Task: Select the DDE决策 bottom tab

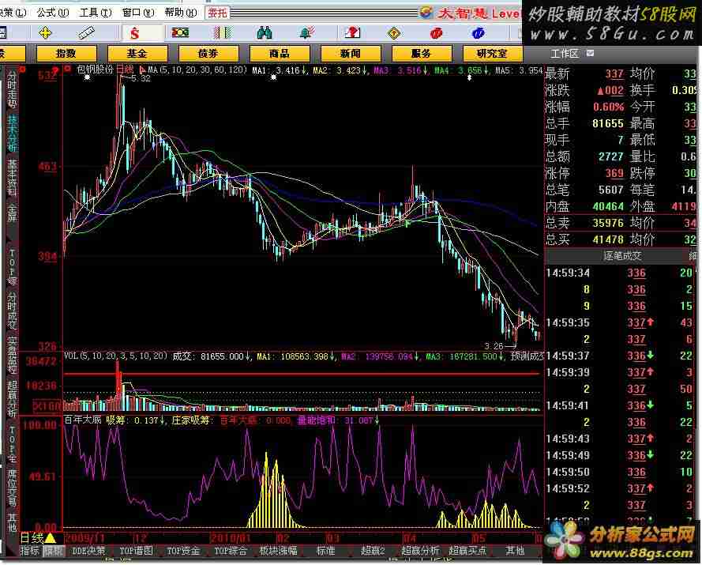Action: tap(88, 551)
